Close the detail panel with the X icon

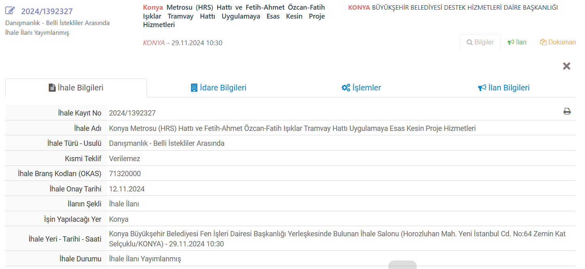click(566, 66)
